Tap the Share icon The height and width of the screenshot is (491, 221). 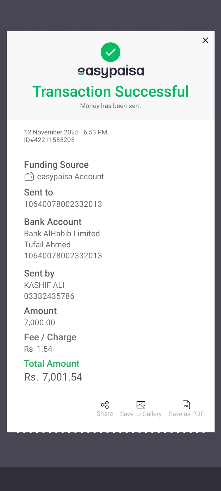(105, 405)
